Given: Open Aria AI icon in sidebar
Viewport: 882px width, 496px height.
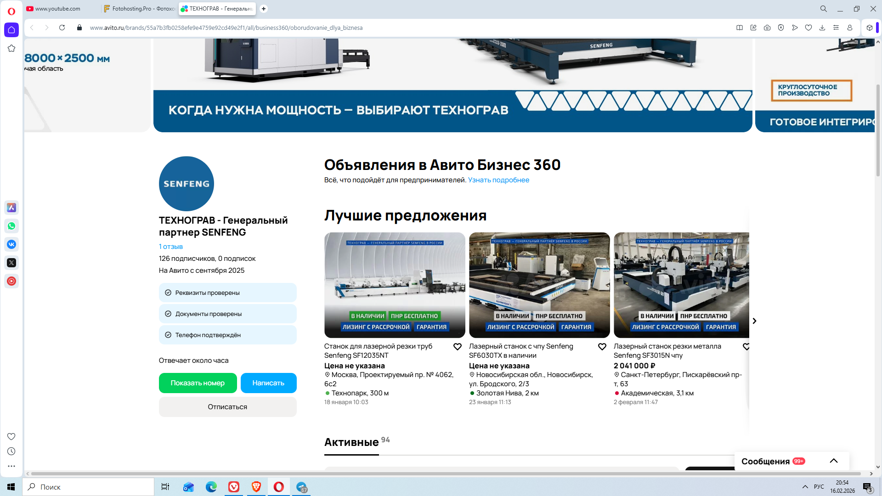Looking at the screenshot, I should (11, 208).
